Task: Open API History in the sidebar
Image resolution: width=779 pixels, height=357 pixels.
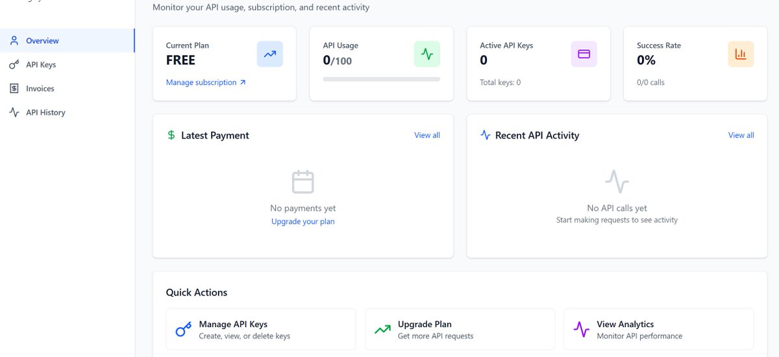Action: [x=67, y=113]
